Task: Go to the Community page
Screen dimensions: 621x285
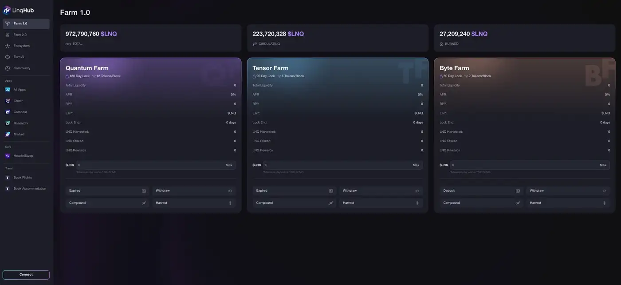Action: coord(22,68)
